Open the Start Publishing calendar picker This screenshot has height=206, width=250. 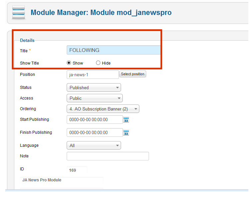126,120
